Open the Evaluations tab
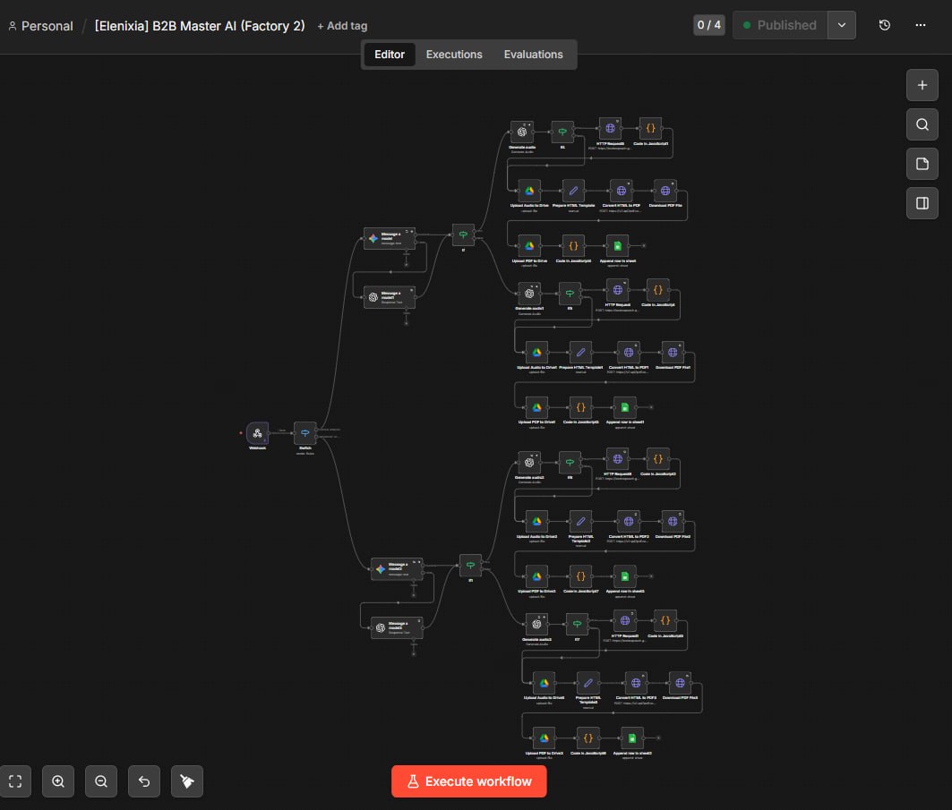 click(533, 55)
